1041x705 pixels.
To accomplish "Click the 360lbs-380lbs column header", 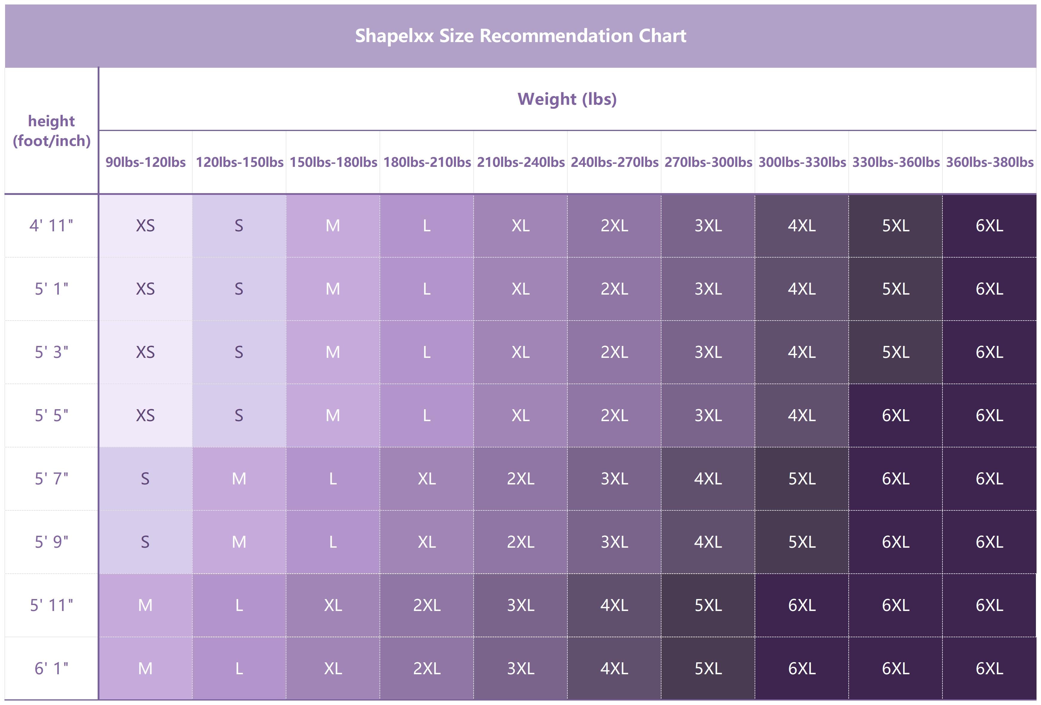I will tap(990, 162).
